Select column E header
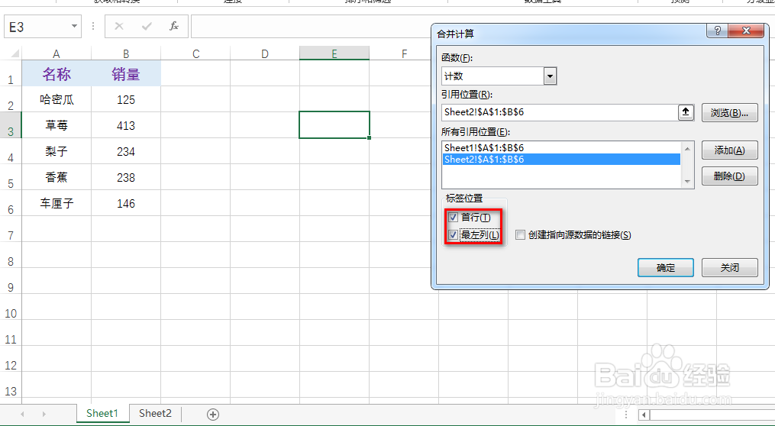The width and height of the screenshot is (775, 426). click(x=334, y=53)
